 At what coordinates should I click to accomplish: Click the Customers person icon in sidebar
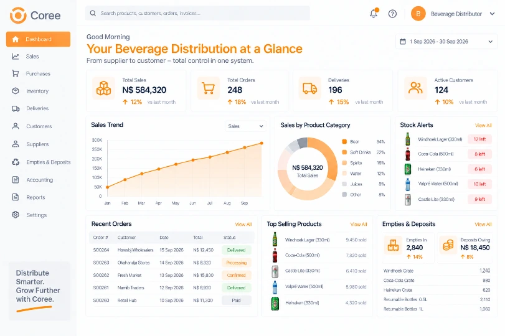coord(16,126)
